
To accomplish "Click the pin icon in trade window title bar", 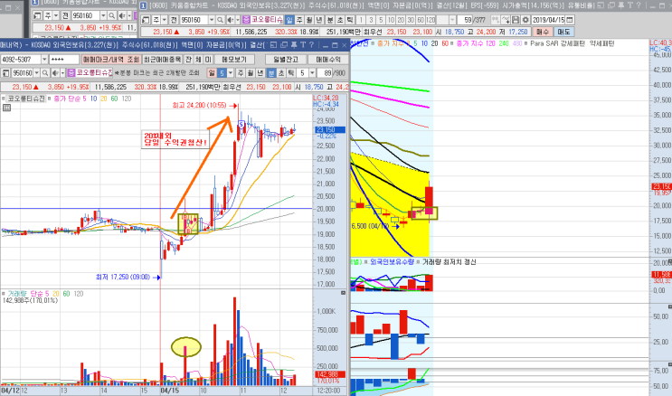I will click(x=294, y=44).
